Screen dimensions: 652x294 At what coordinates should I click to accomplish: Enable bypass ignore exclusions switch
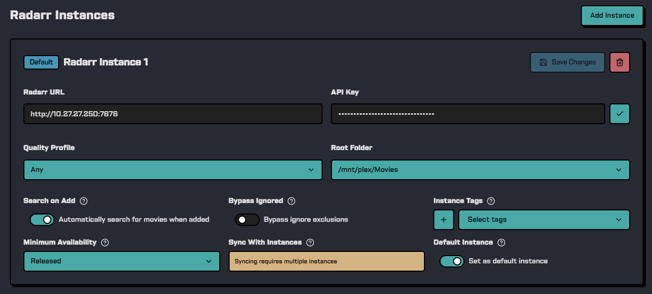[x=247, y=220]
